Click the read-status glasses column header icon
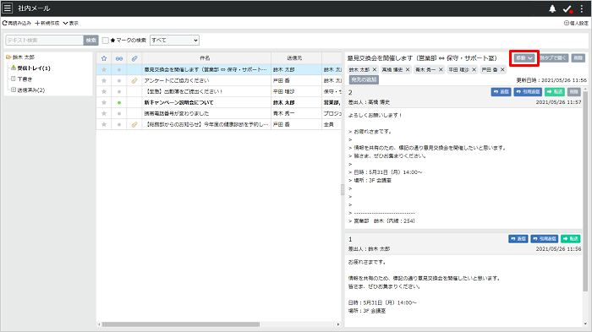 click(x=119, y=58)
